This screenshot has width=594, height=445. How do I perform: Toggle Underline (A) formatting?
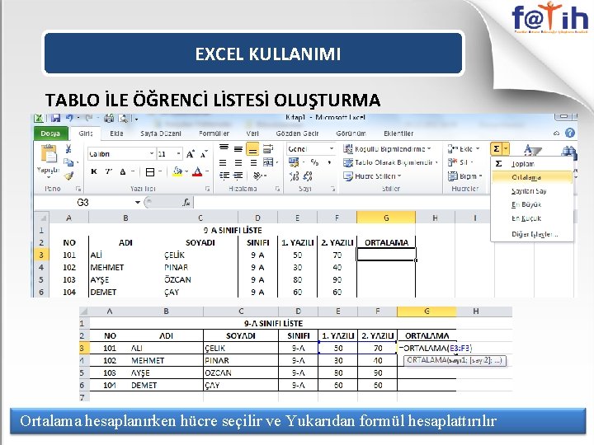click(123, 171)
